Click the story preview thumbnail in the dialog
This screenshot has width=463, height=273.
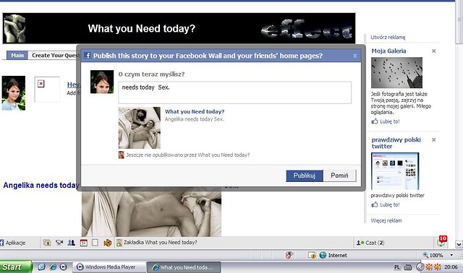(140, 128)
